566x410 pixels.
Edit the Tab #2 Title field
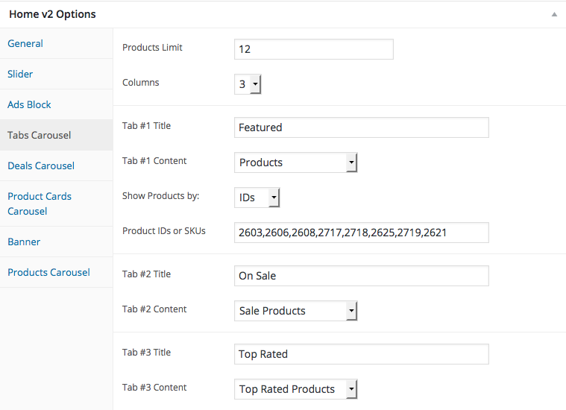tap(362, 276)
